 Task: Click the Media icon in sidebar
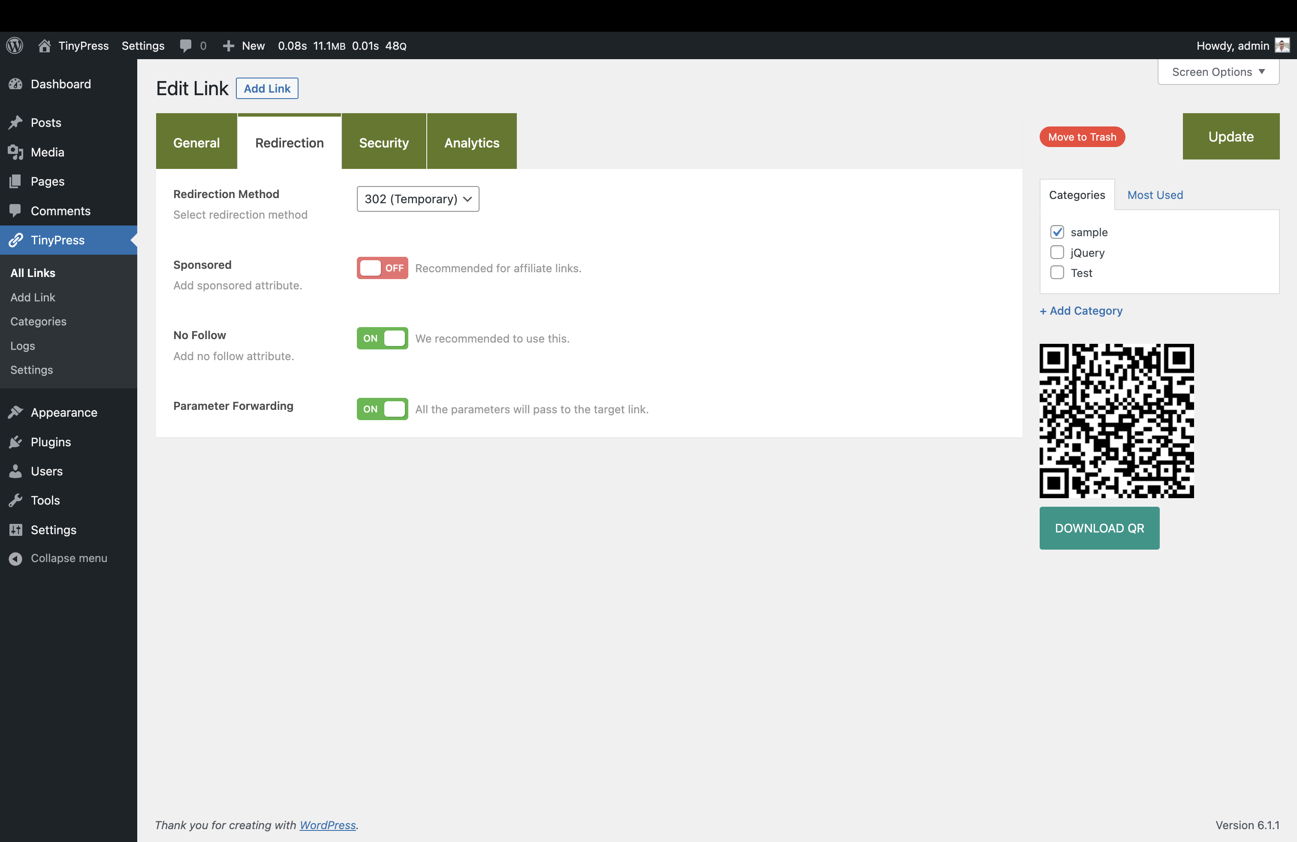(x=16, y=153)
